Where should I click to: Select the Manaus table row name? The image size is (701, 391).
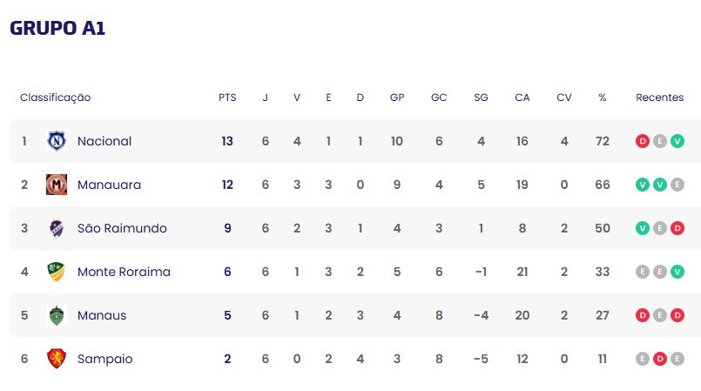click(102, 315)
